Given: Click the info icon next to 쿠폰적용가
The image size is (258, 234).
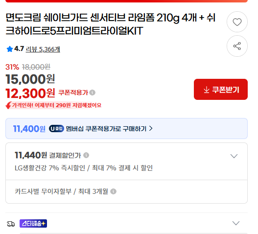Looking at the screenshot, I should [x=93, y=93].
